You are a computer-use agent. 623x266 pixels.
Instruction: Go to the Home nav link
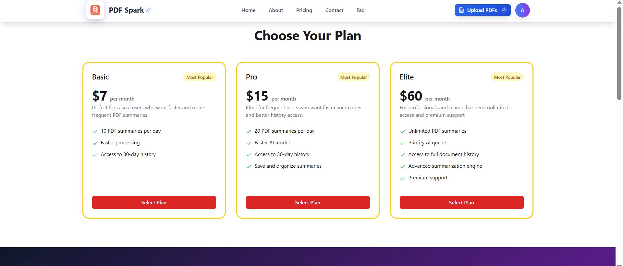click(x=248, y=10)
